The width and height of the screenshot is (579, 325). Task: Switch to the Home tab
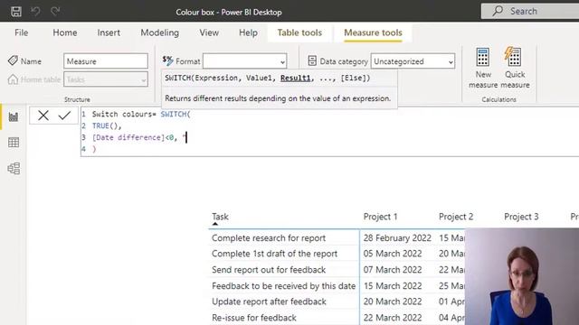click(65, 32)
